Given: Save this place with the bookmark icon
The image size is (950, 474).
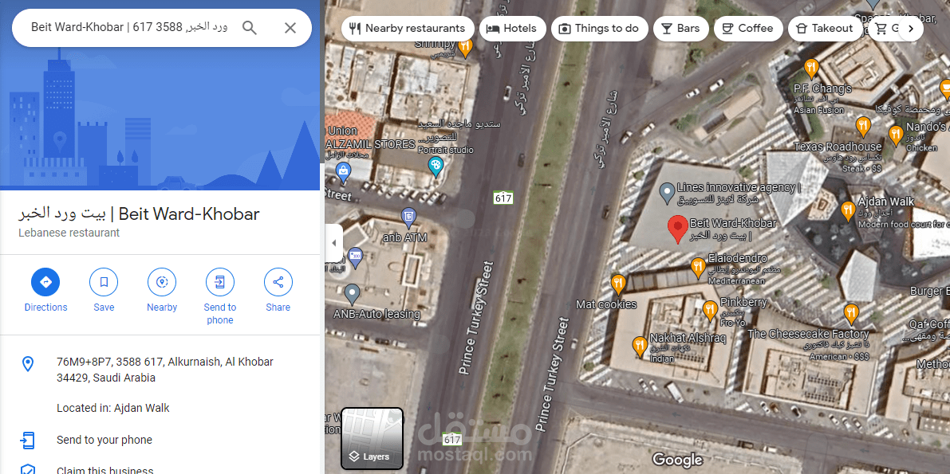Looking at the screenshot, I should pos(104,282).
